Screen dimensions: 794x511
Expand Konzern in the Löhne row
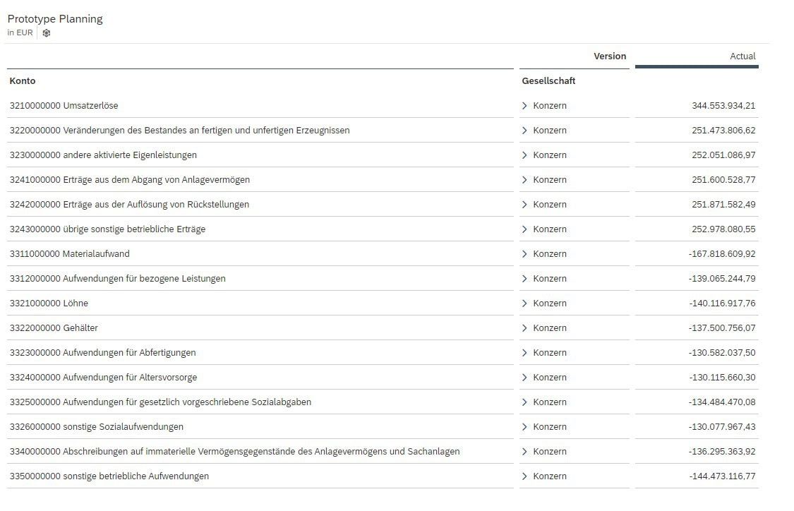pyautogui.click(x=524, y=303)
